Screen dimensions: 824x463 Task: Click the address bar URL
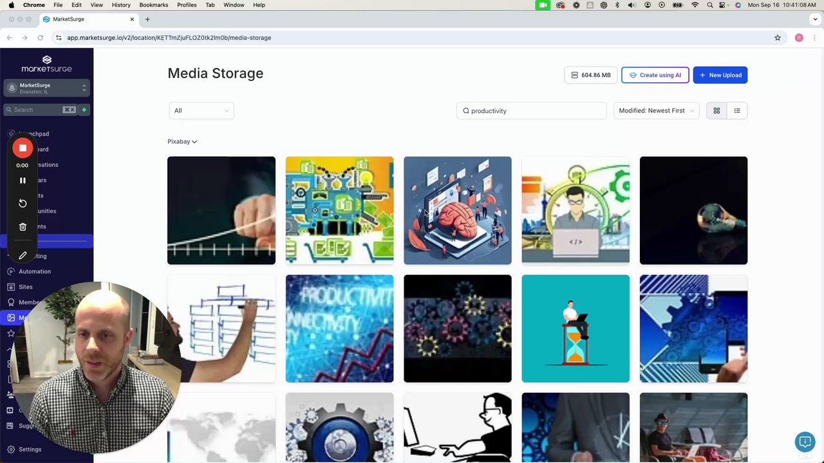tap(169, 38)
